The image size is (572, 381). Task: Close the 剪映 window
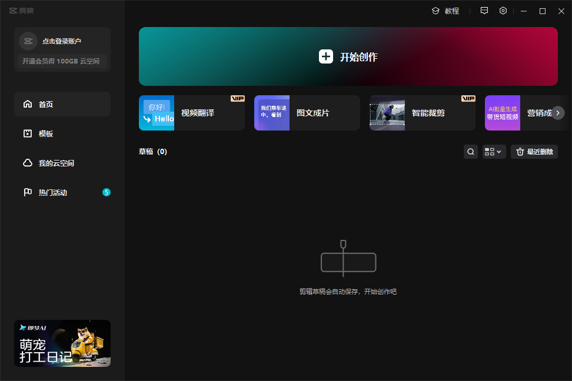coord(561,11)
